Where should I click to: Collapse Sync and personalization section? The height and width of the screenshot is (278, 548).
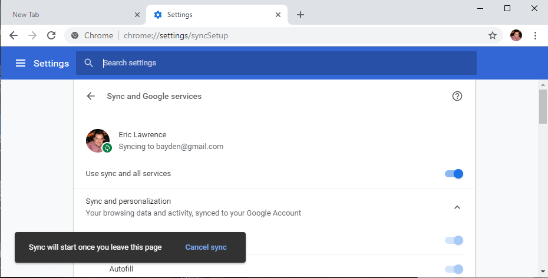coord(457,207)
